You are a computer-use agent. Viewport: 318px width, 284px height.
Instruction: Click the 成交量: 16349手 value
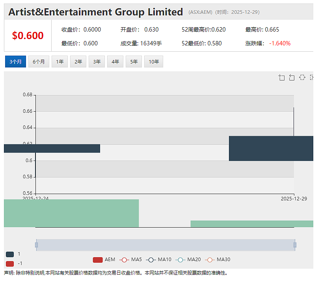point(141,43)
